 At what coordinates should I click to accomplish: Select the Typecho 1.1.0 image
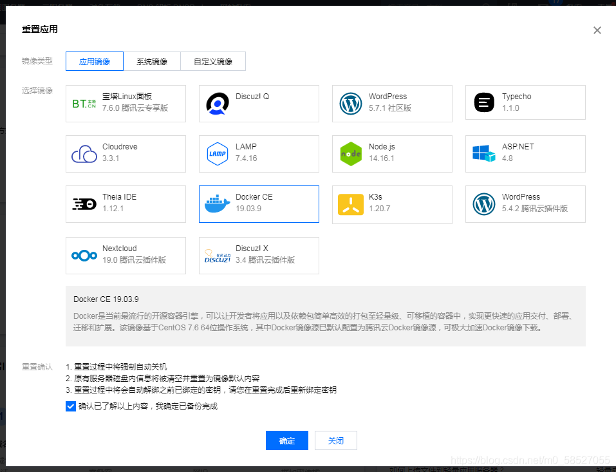pyautogui.click(x=525, y=103)
